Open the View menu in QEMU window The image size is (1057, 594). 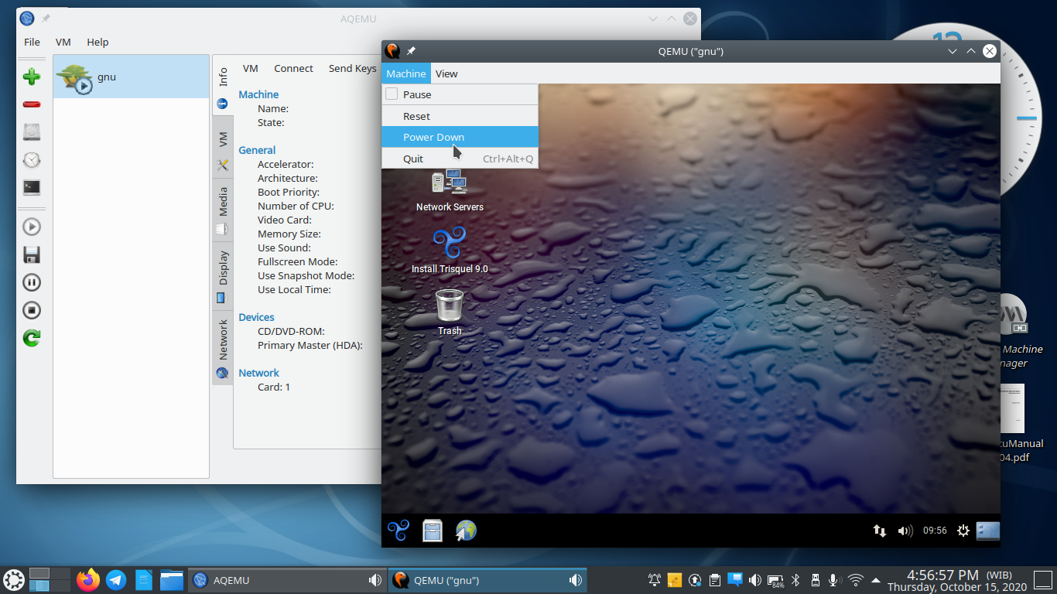click(x=446, y=73)
